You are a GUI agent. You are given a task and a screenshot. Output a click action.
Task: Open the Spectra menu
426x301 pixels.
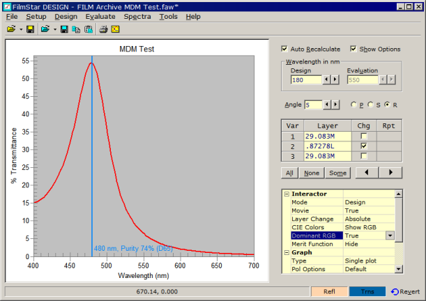pyautogui.click(x=137, y=17)
